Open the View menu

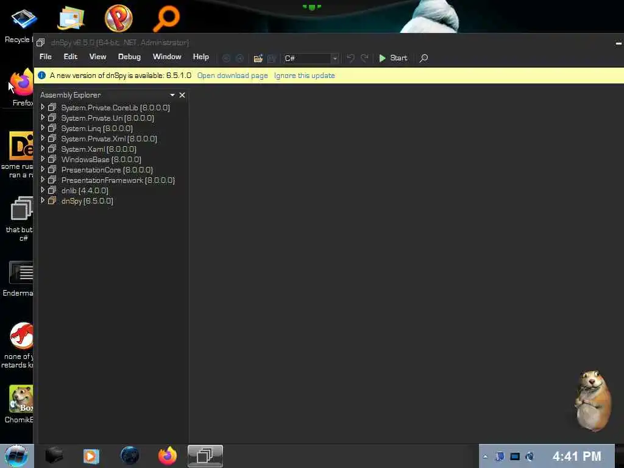(97, 57)
